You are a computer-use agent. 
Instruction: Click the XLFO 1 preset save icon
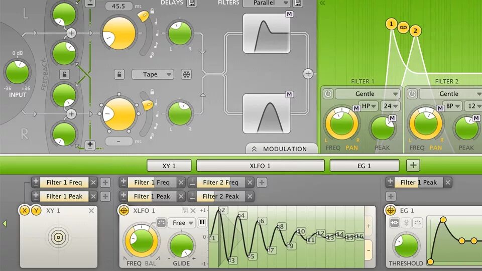coord(185,210)
